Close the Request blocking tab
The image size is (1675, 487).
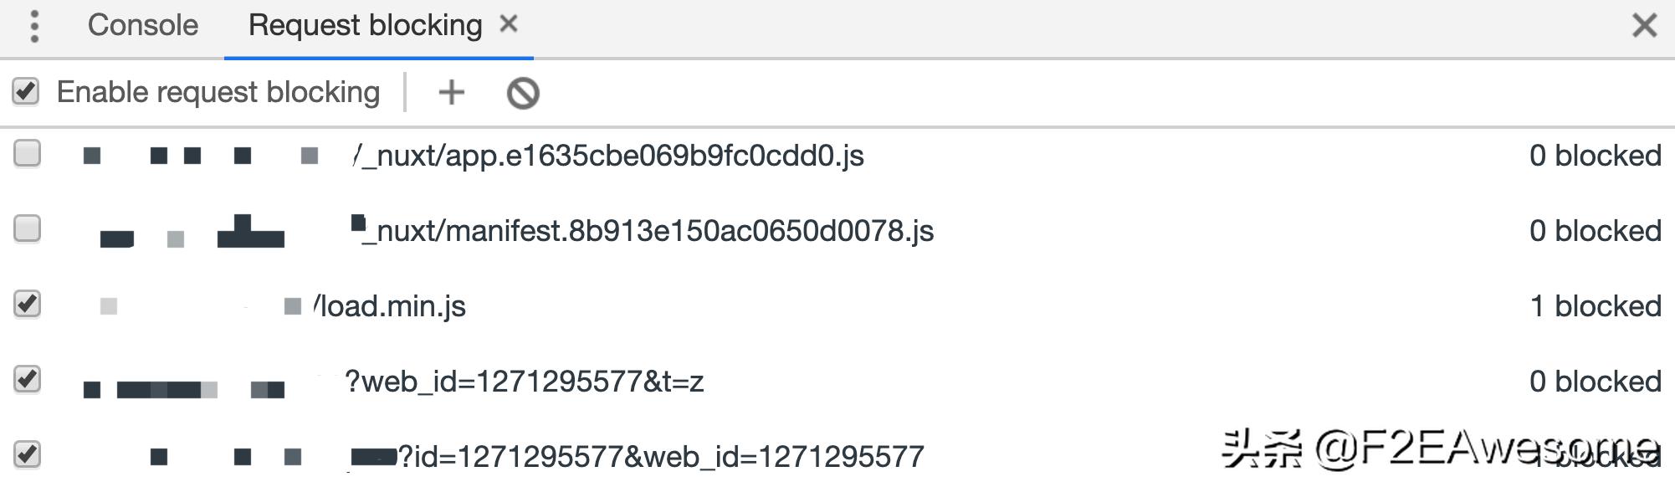pos(509,24)
